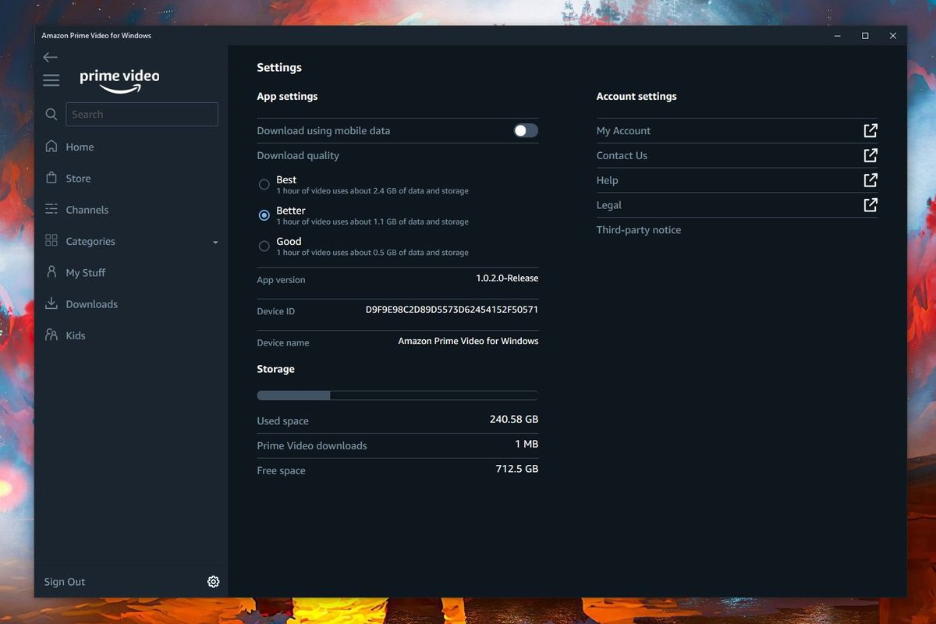
Task: Open Categories menu item label
Action: 90,242
